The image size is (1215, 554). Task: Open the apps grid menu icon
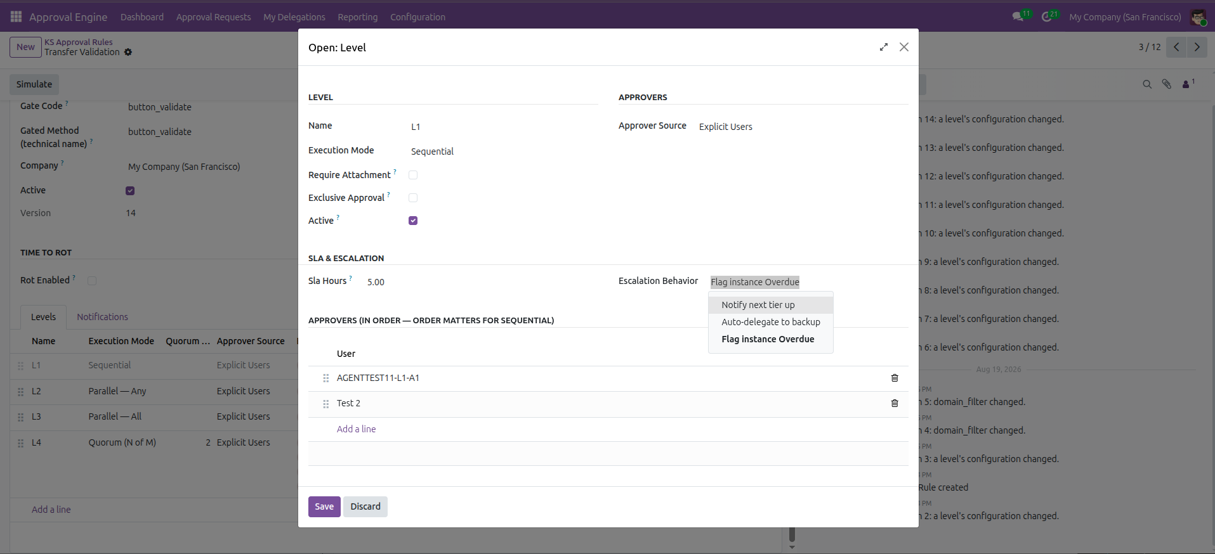click(16, 16)
